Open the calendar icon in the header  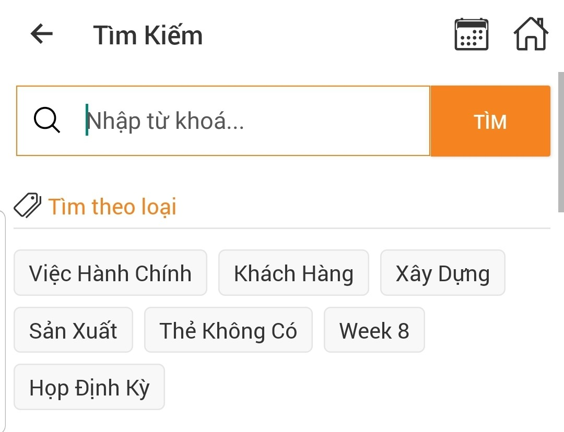tap(471, 34)
